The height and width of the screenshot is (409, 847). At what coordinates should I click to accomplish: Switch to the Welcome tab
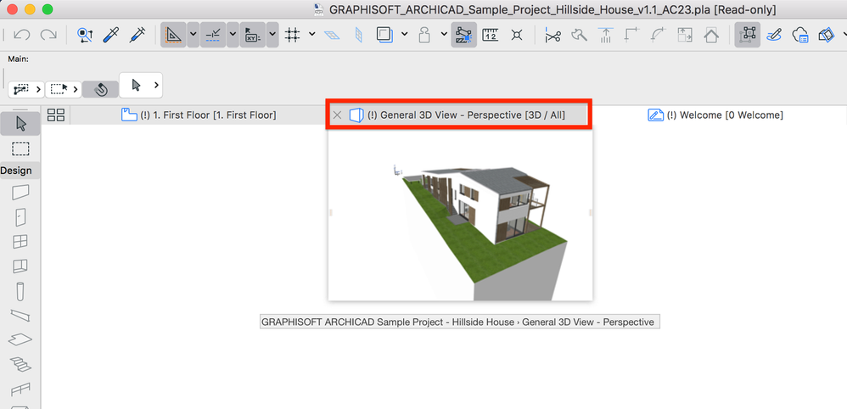(x=715, y=115)
